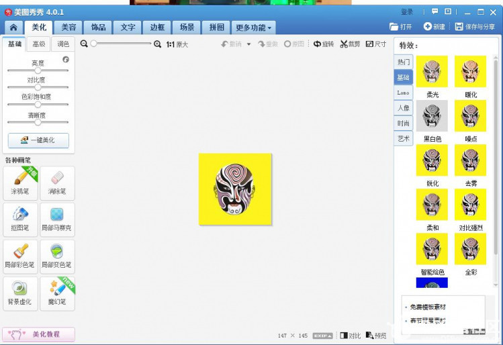Select the 局部马赛克 mosaic tool
The image size is (503, 345).
(x=57, y=219)
